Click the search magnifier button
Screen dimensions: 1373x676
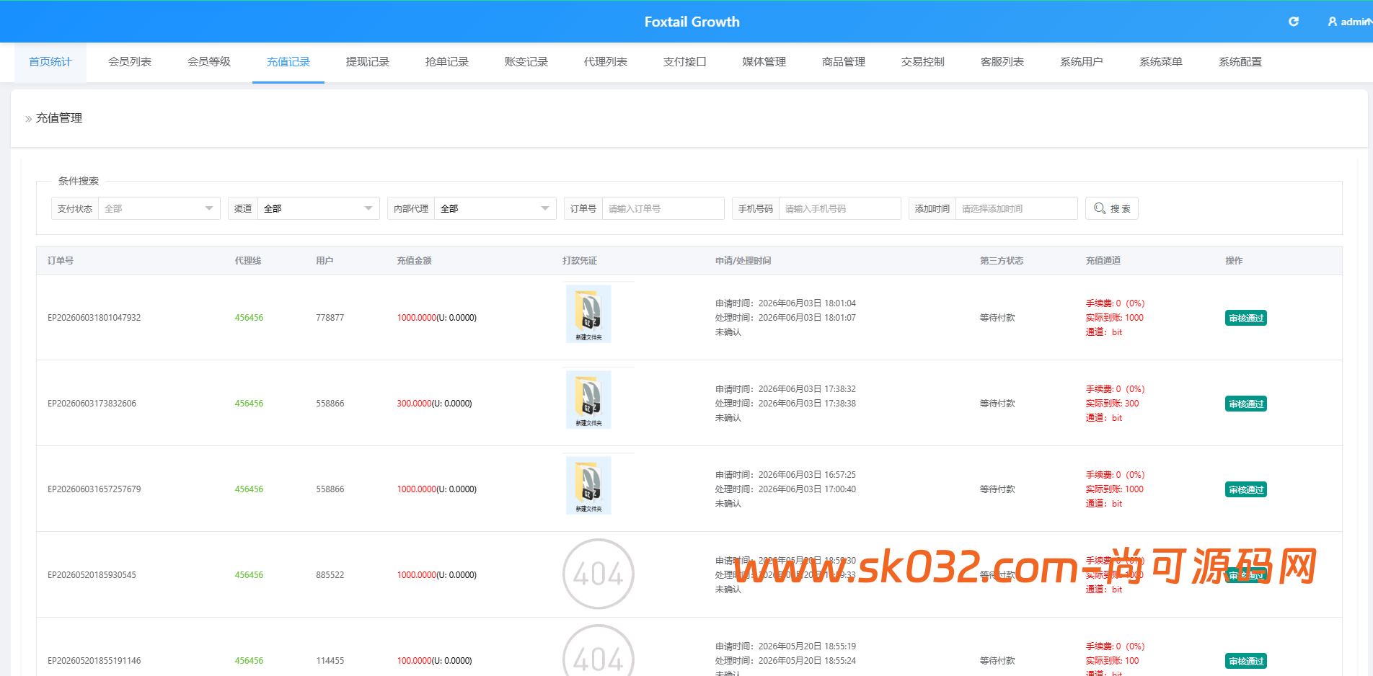[x=1111, y=208]
